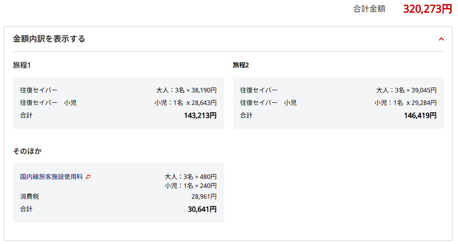Click the facility fee adult line 480円
Viewport: 458px width, 244px height.
(208, 177)
